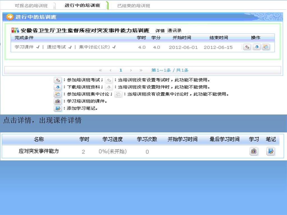This screenshot has height=215, width=287.
Task: Click the 开始时间 column header
Action: [182, 38]
